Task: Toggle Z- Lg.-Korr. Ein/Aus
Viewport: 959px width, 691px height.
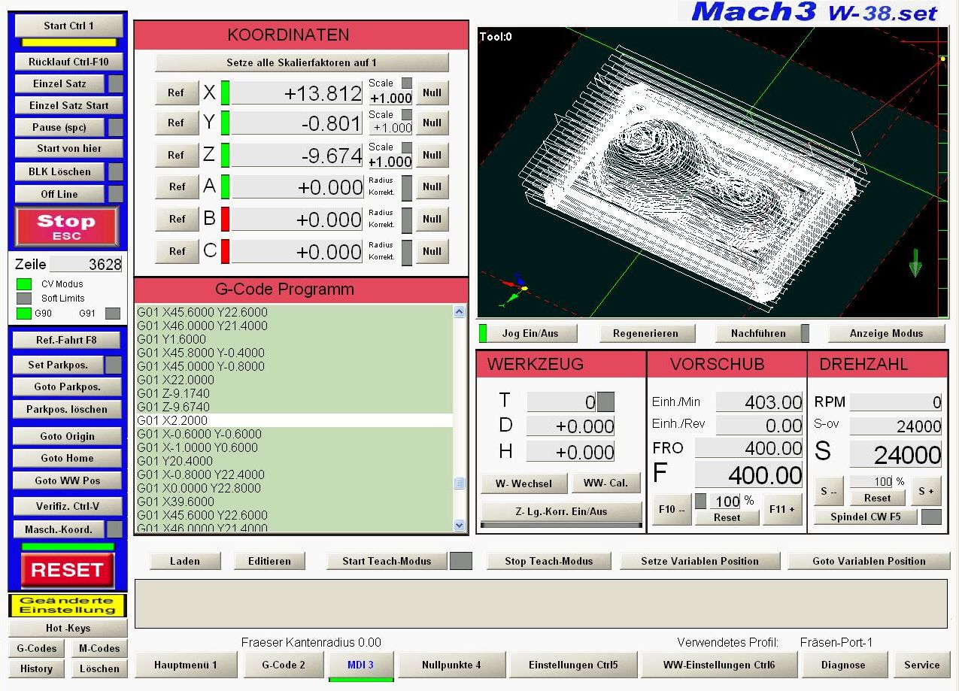Action: pos(561,511)
